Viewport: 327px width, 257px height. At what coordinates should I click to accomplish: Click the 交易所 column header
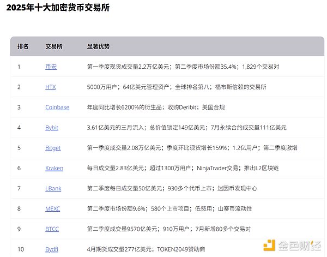coord(53,46)
